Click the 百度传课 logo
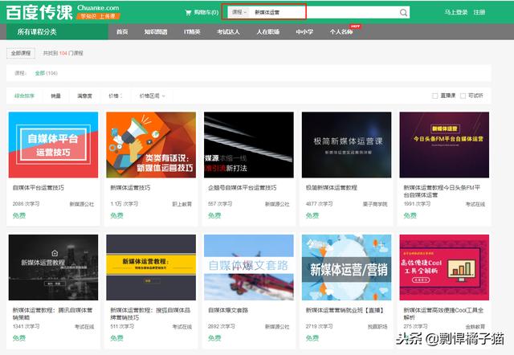 click(39, 13)
